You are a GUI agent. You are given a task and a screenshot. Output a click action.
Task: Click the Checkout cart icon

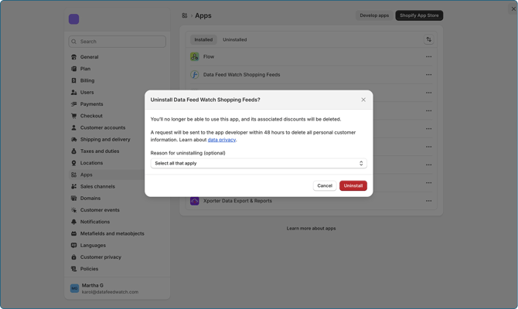click(73, 116)
